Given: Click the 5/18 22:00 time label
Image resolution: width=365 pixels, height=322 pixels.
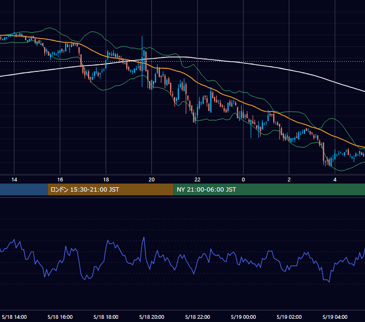Looking at the screenshot, I should 198,317.
